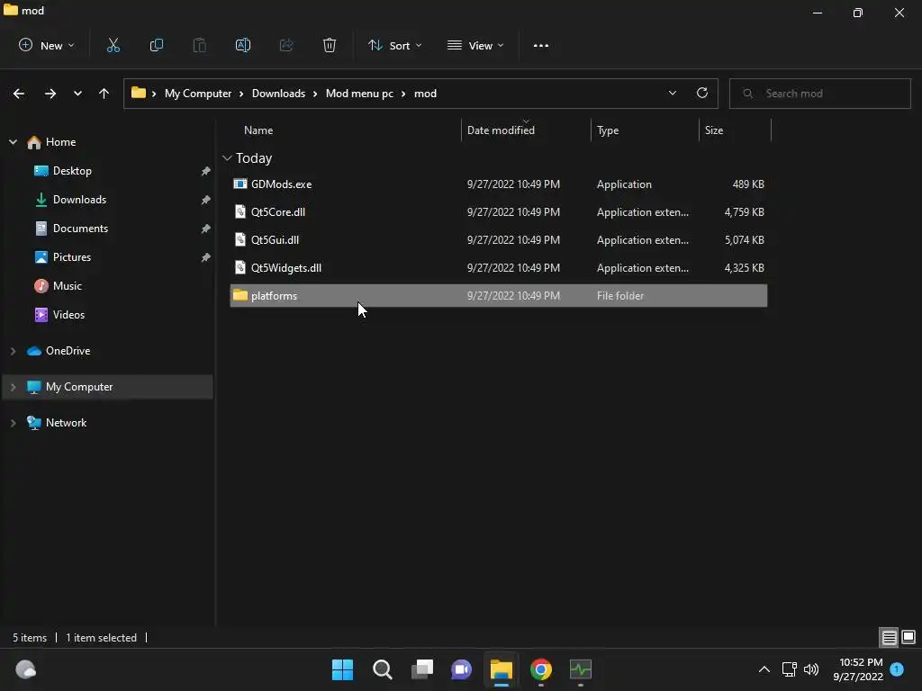Click the notification count badge
Image resolution: width=922 pixels, height=691 pixels.
897,669
